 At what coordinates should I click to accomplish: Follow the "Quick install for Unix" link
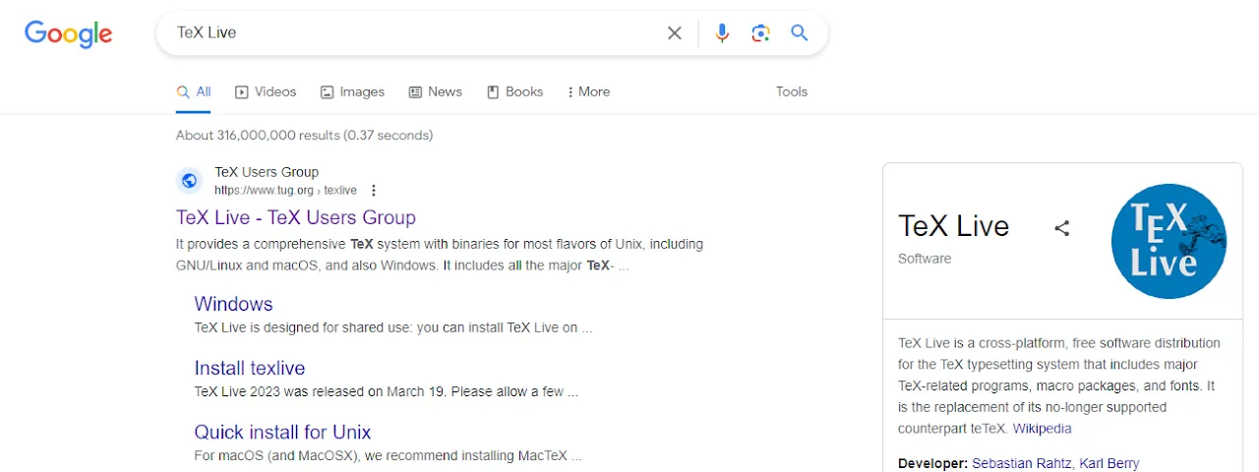[282, 432]
